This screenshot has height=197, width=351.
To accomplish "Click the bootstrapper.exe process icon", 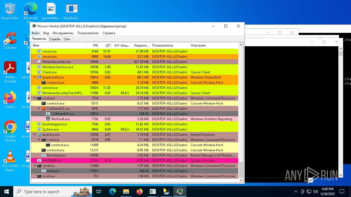I will (x=39, y=124).
